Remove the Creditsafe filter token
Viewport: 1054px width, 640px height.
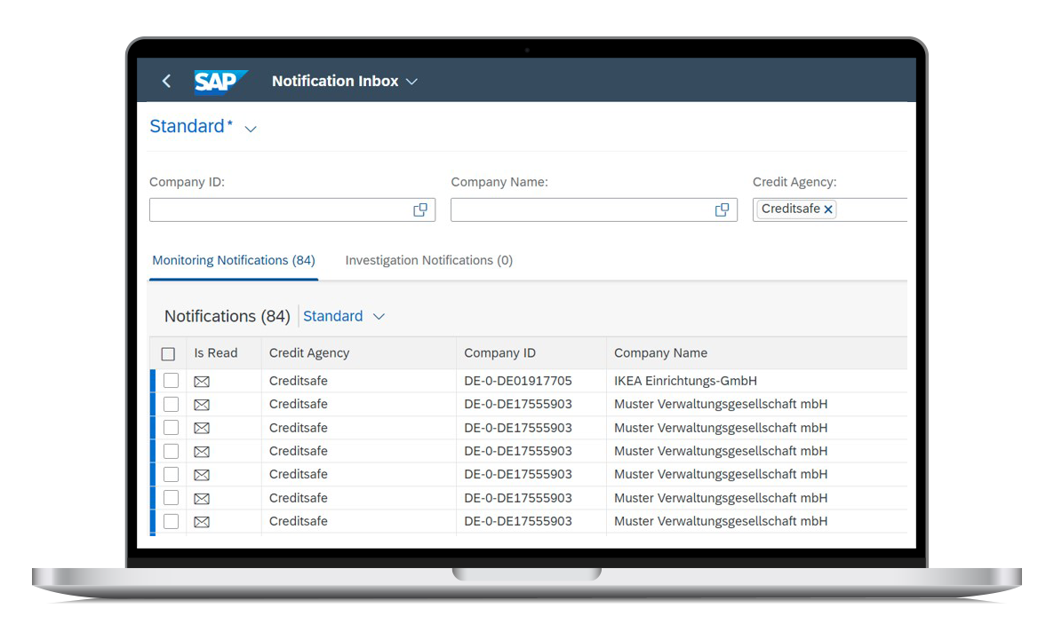(827, 209)
